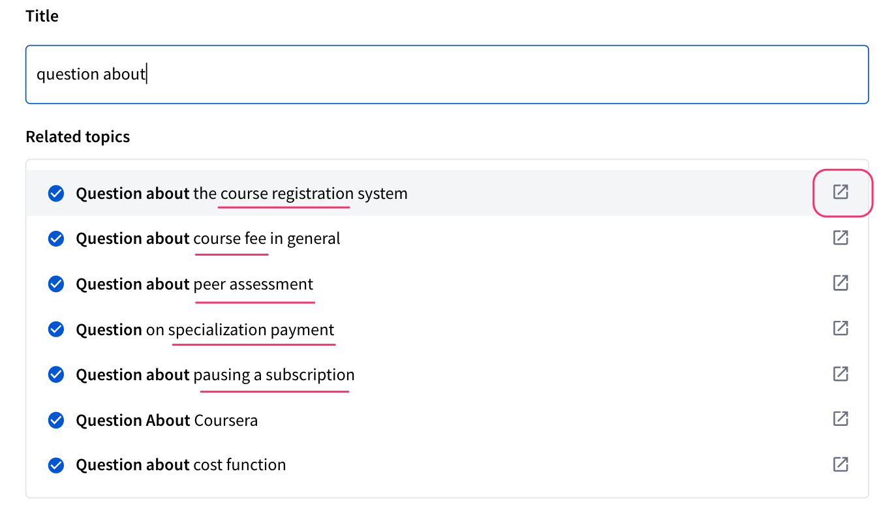Screen dimensions: 892x510
Task: Select 'Question about the course registration system' topic
Action: tap(241, 194)
